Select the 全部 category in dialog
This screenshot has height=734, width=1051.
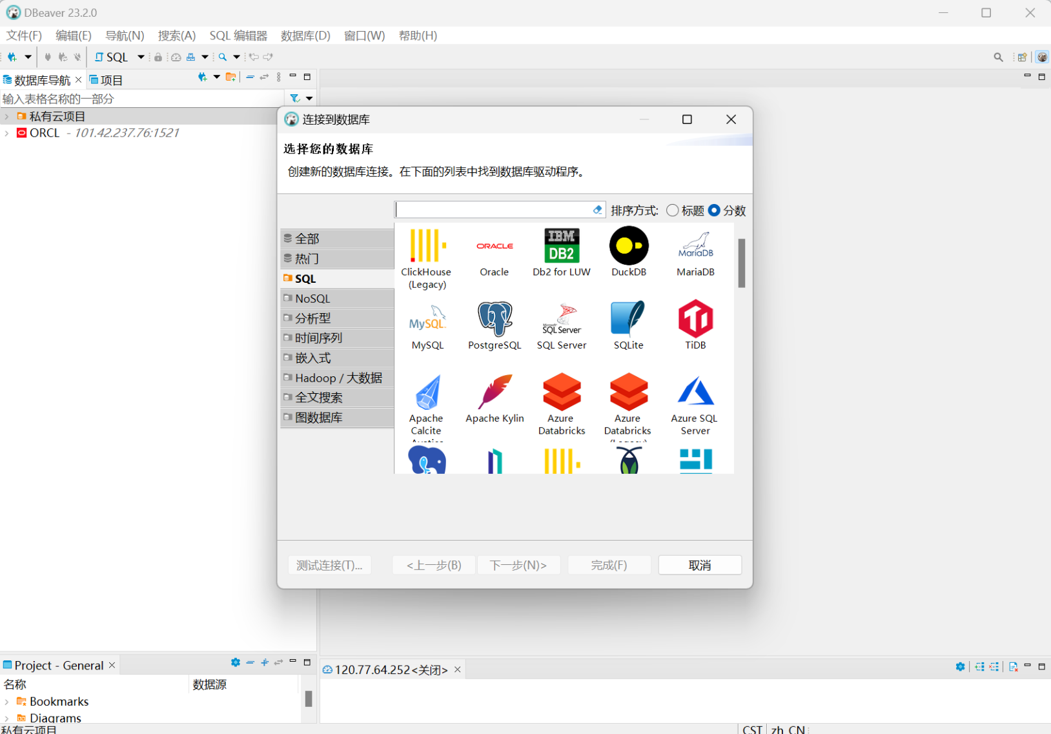pyautogui.click(x=337, y=238)
